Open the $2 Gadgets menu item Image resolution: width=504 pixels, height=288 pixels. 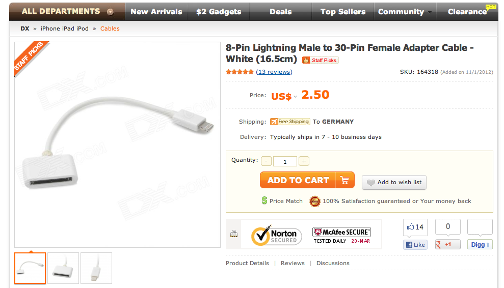pyautogui.click(x=219, y=12)
